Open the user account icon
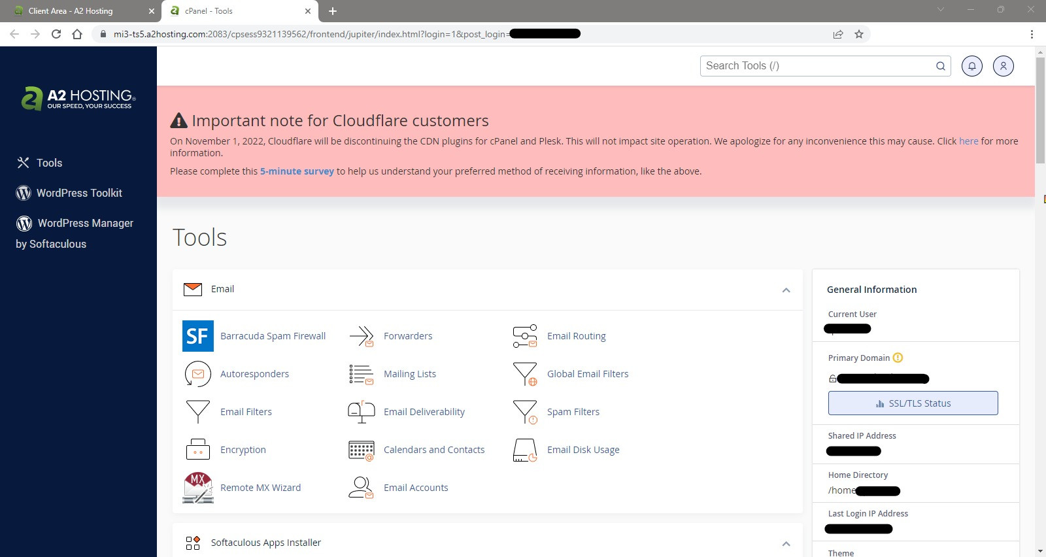This screenshot has height=557, width=1046. [1004, 66]
